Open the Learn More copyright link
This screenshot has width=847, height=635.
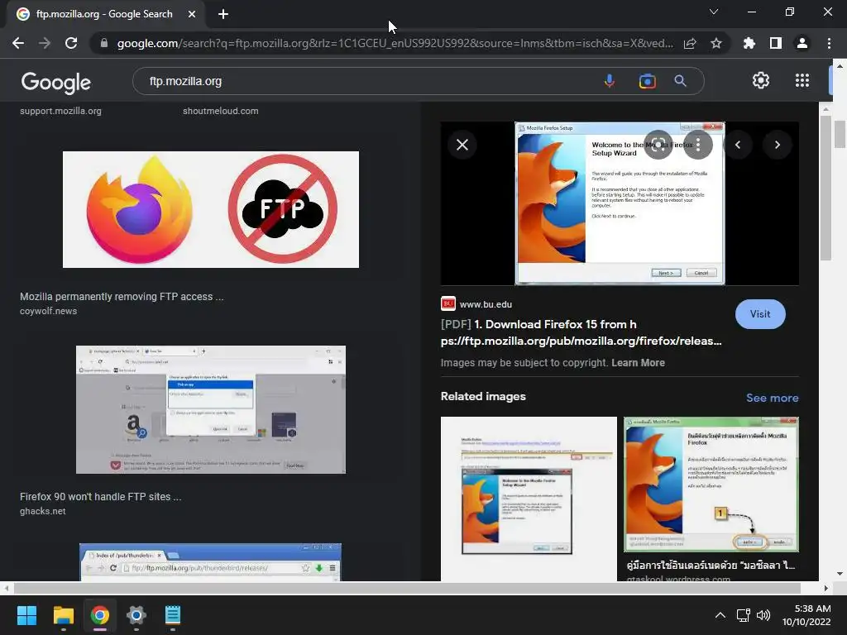pyautogui.click(x=638, y=363)
